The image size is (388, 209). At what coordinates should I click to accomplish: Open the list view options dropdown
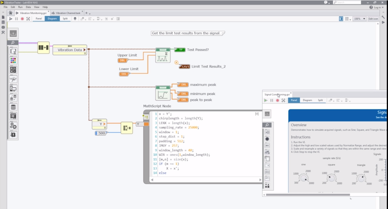pos(348,19)
